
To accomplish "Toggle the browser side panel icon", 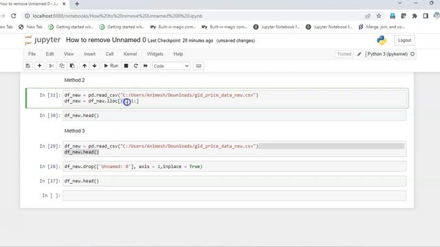I will point(426,16).
